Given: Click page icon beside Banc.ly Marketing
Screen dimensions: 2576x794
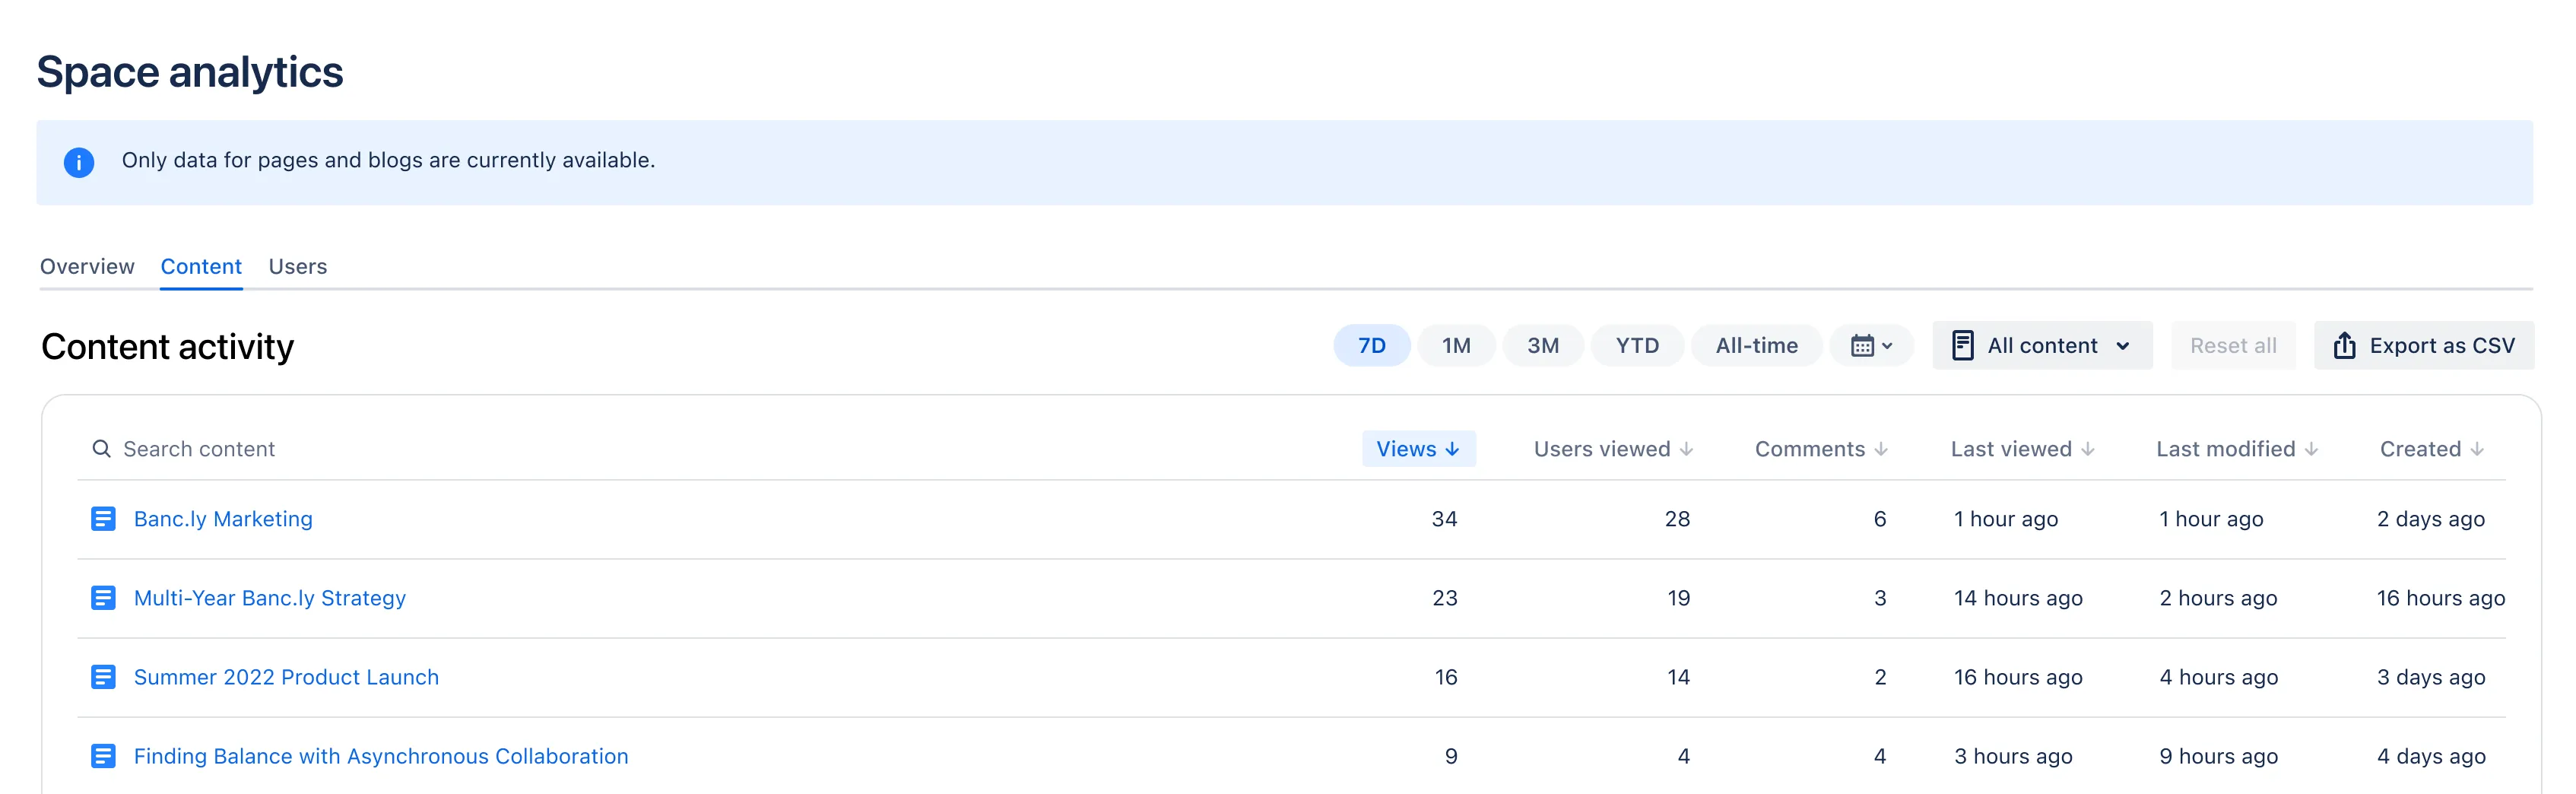Looking at the screenshot, I should click(x=103, y=519).
